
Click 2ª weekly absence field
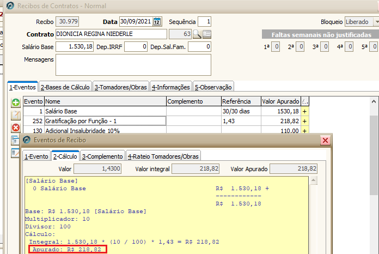coord(300,47)
